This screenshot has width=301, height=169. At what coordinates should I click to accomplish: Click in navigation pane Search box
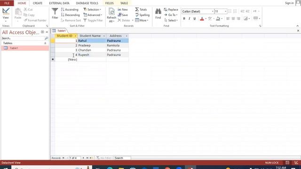[23, 38]
